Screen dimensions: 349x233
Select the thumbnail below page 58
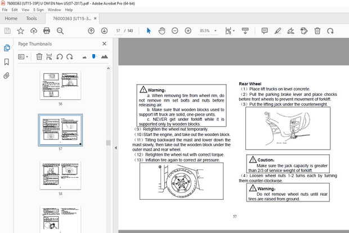[60, 219]
